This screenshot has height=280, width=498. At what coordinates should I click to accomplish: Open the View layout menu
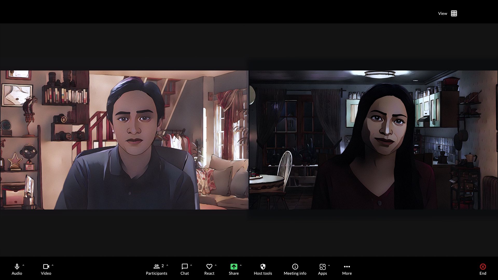(447, 13)
